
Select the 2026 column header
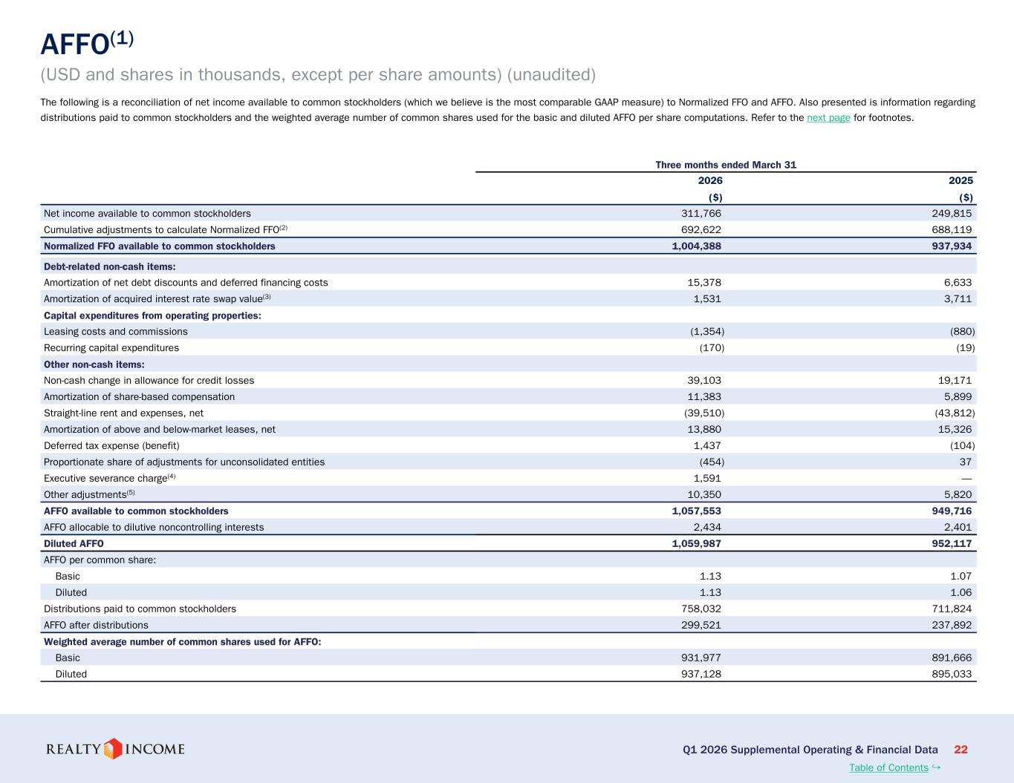tap(710, 180)
